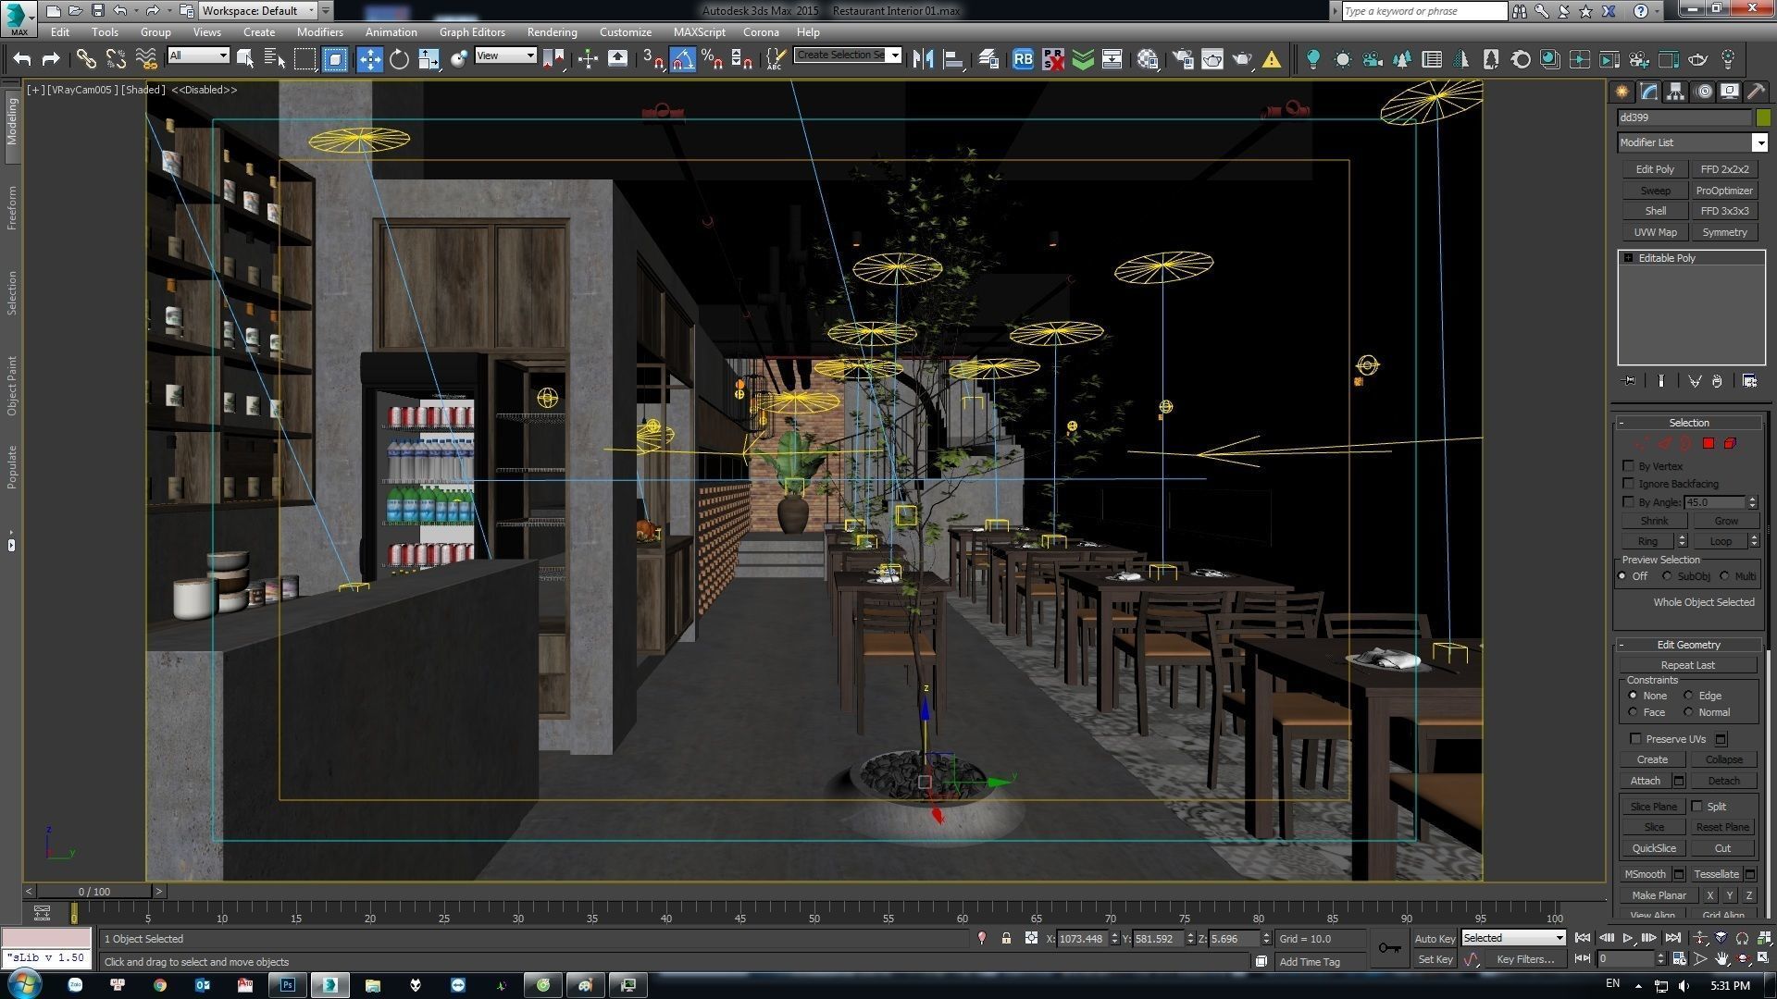Click Select by Name tool
Image resolution: width=1777 pixels, height=999 pixels.
(x=275, y=59)
